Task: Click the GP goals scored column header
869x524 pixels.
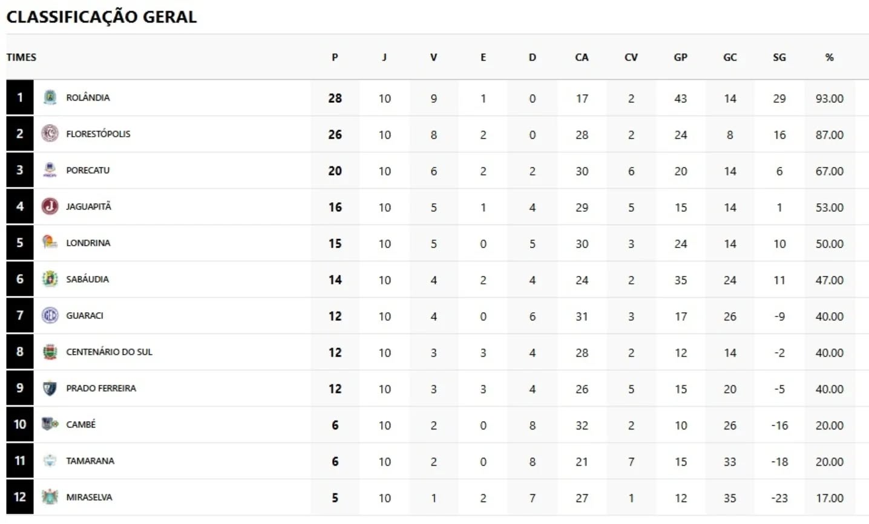Action: pos(681,57)
